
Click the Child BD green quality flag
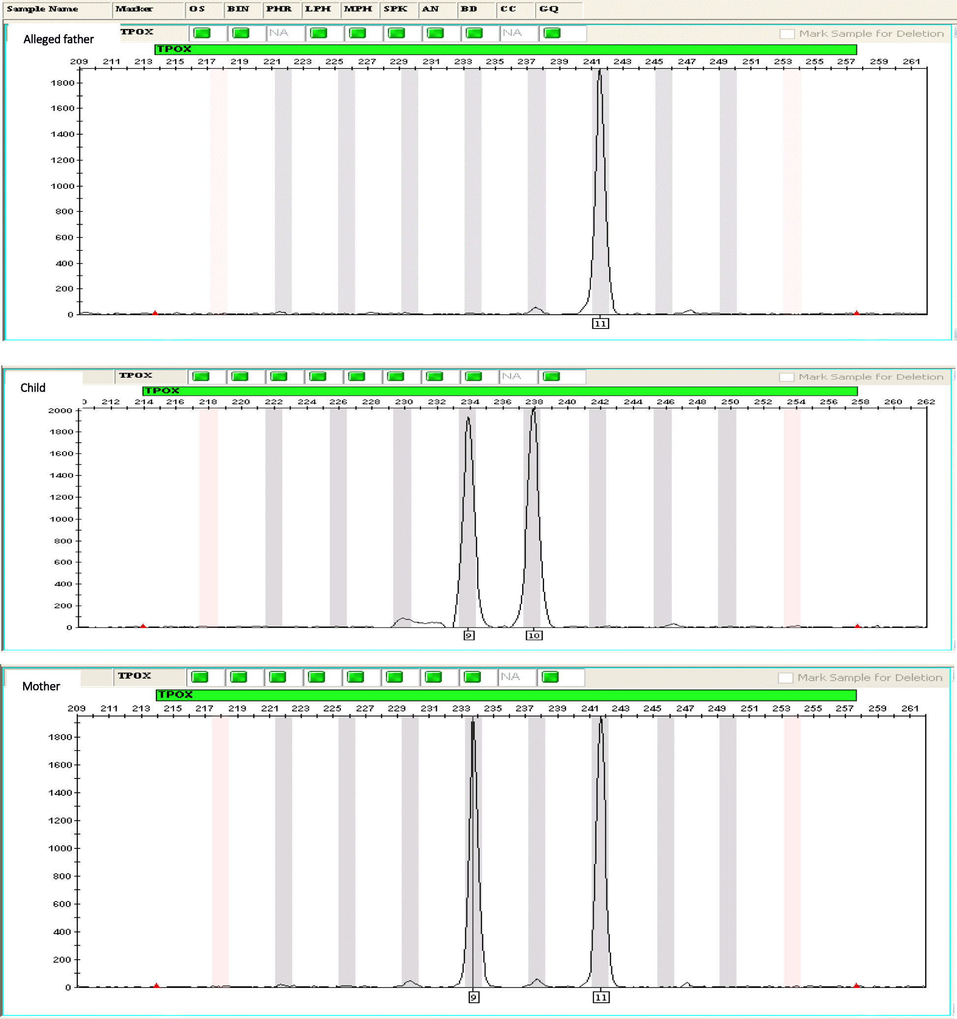[x=474, y=377]
